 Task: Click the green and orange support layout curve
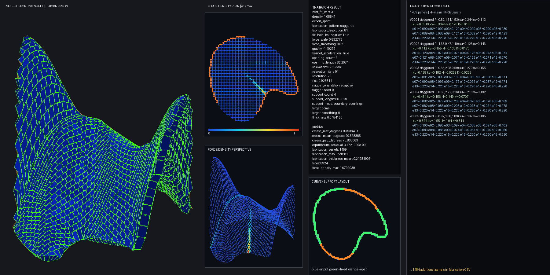350,224
